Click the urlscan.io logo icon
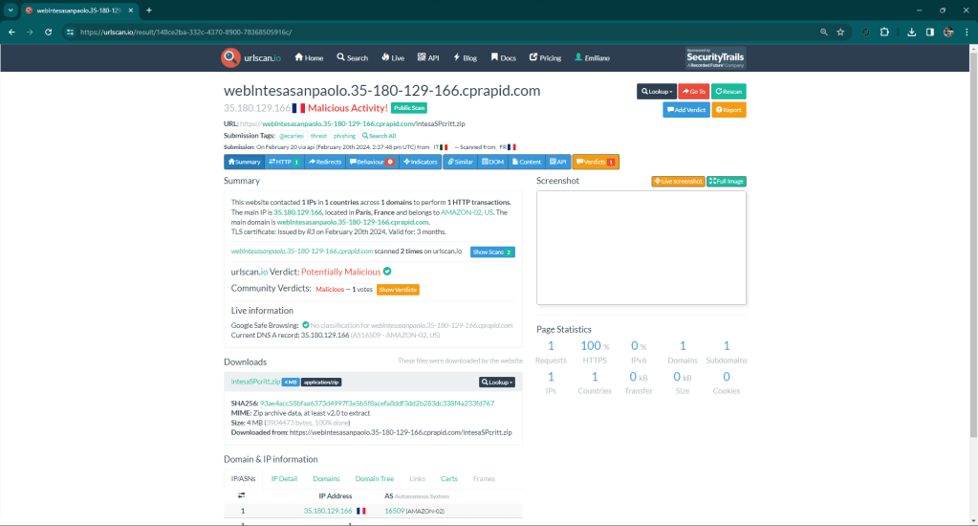 [x=230, y=57]
